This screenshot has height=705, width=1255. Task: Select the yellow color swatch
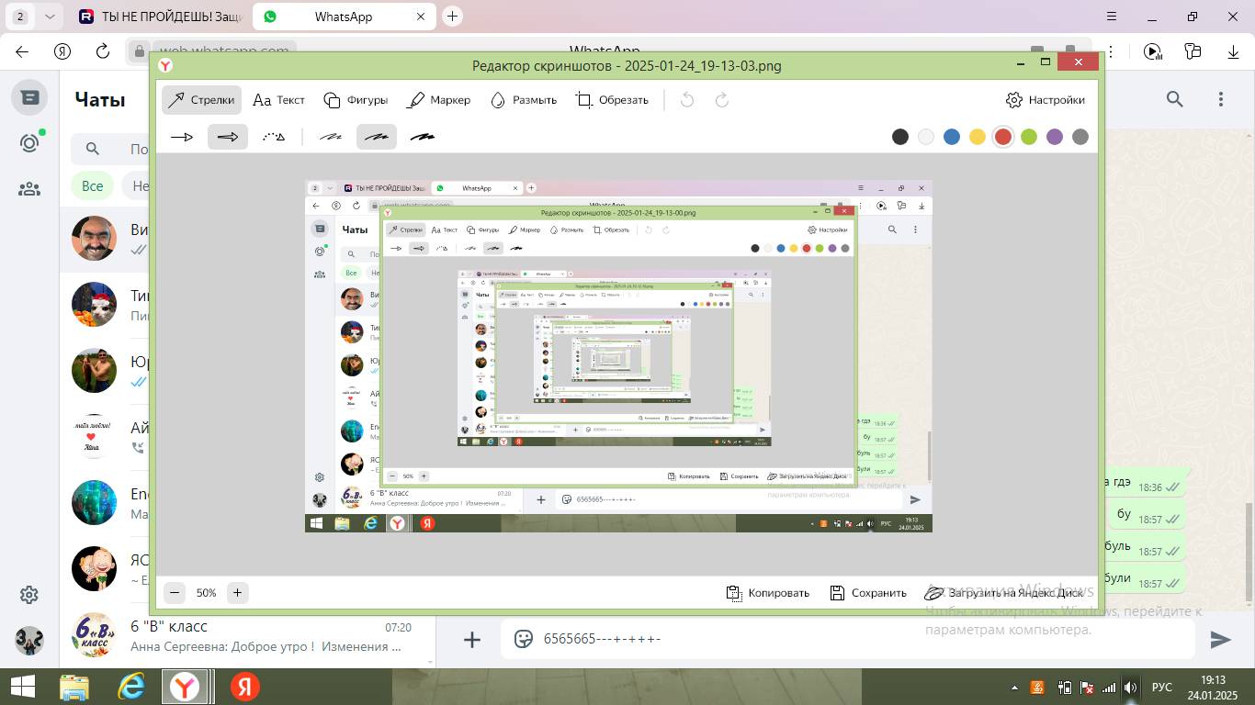click(x=978, y=137)
